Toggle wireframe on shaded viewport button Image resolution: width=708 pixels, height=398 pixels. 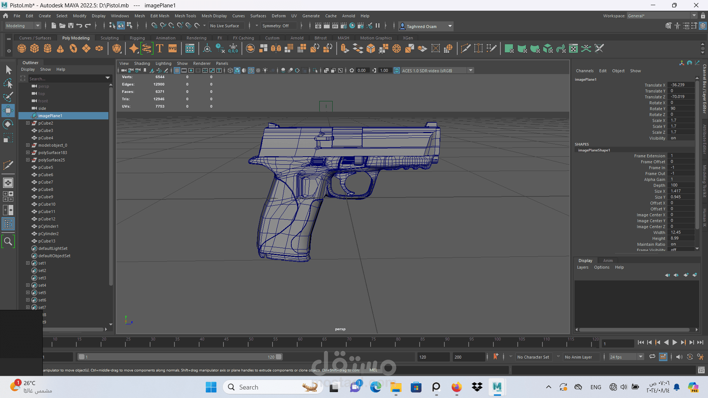tap(251, 70)
